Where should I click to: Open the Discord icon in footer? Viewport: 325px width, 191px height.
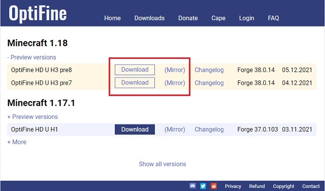[192, 186]
